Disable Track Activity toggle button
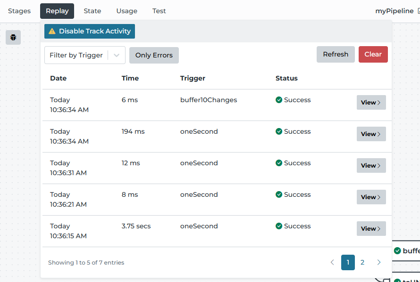The height and width of the screenshot is (282, 420). (x=90, y=31)
